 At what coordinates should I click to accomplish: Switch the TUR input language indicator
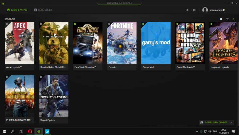pos(215,132)
